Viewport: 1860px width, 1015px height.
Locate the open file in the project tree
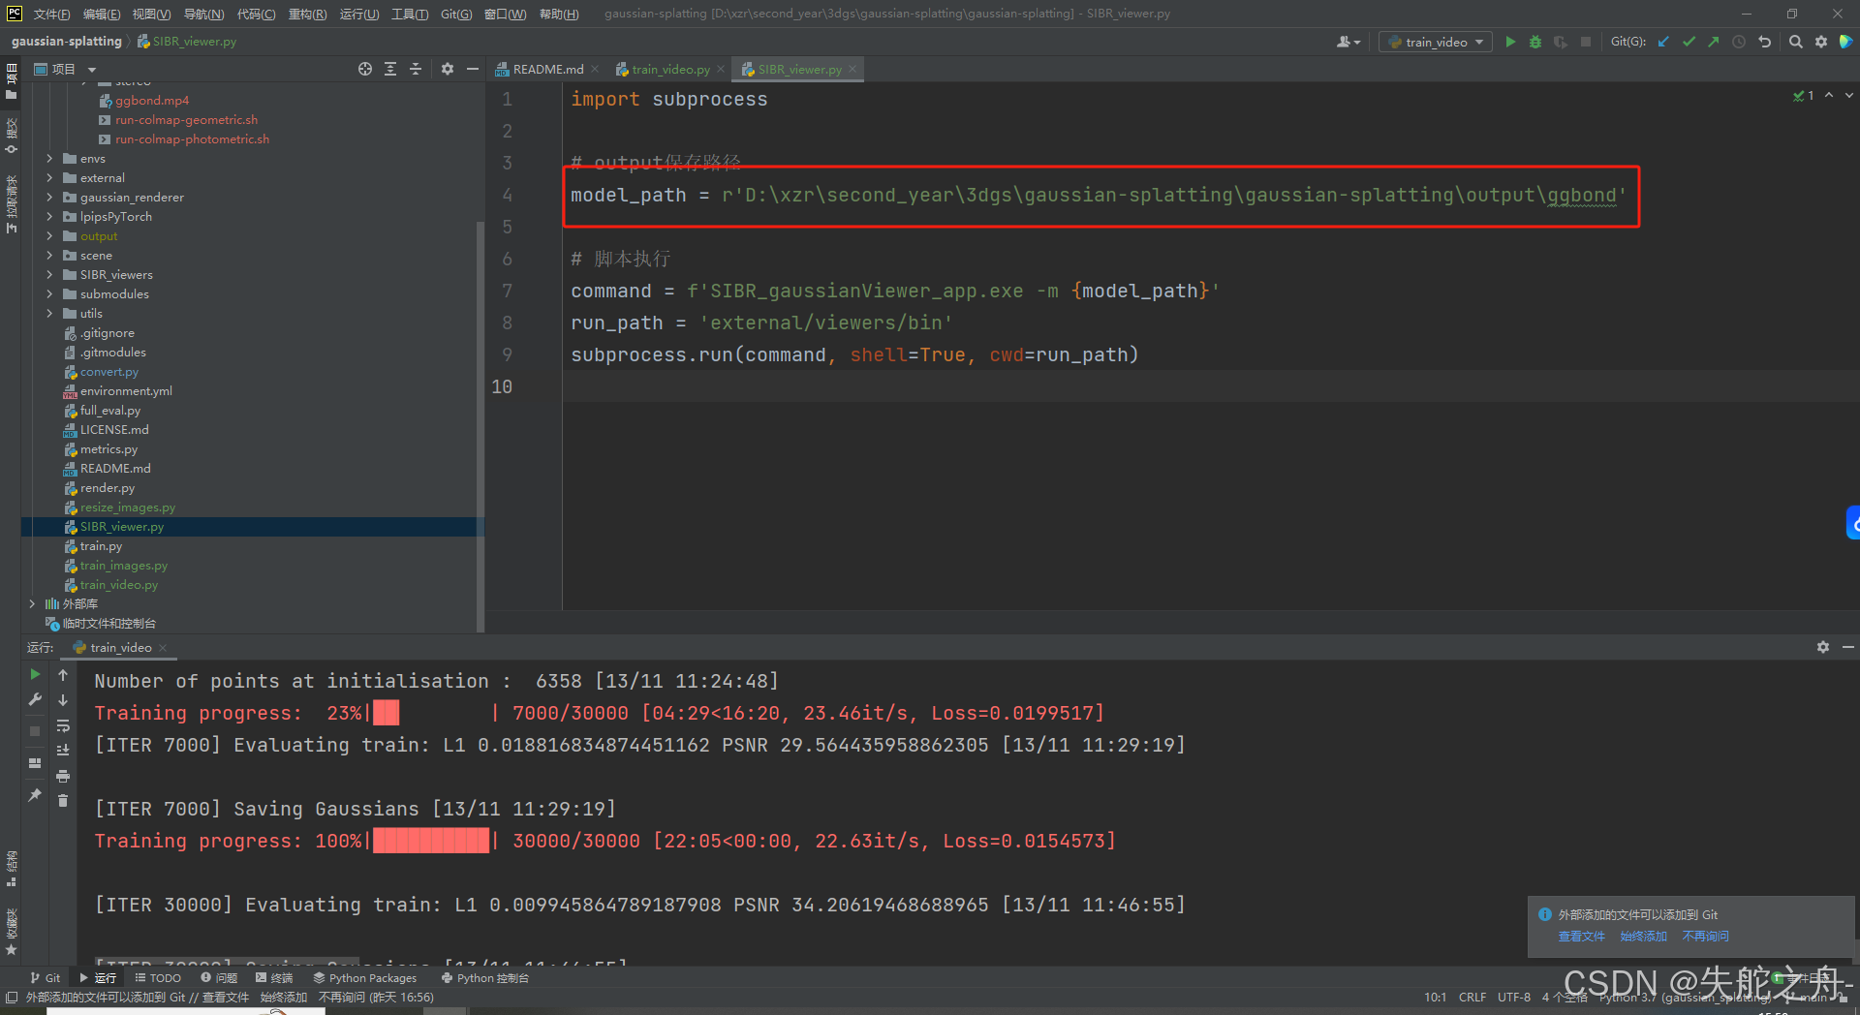tap(365, 69)
